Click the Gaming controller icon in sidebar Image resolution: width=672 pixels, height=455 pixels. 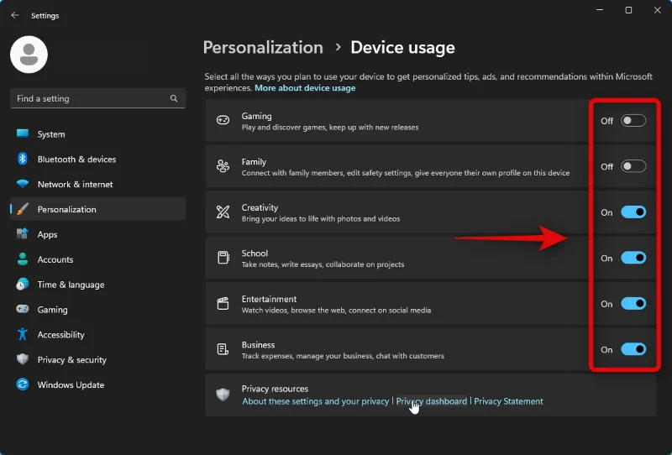pos(23,309)
